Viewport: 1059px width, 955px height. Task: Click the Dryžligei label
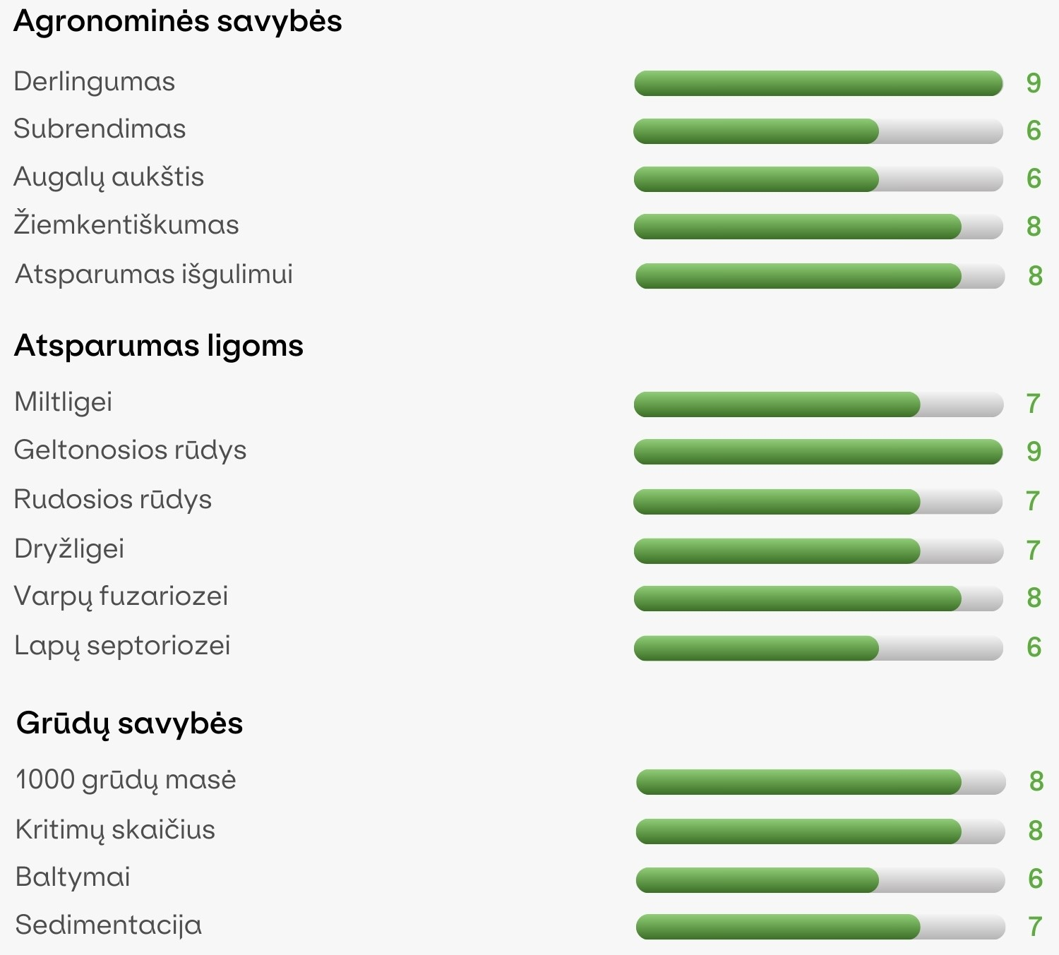[x=69, y=548]
